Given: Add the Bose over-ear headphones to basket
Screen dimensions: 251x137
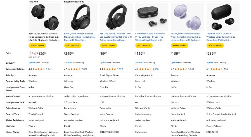Looking at the screenshot, I should click(73, 45).
